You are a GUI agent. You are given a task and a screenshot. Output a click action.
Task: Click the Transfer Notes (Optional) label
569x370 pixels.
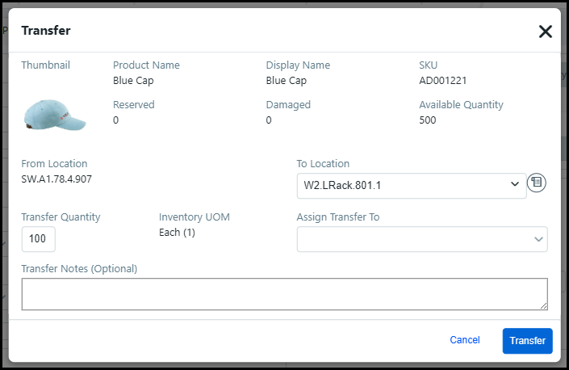click(x=79, y=268)
